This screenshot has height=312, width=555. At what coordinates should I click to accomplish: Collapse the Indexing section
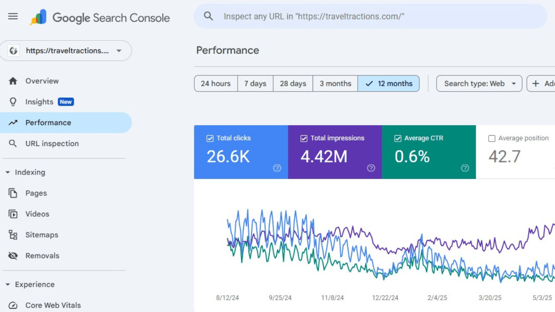click(7, 172)
